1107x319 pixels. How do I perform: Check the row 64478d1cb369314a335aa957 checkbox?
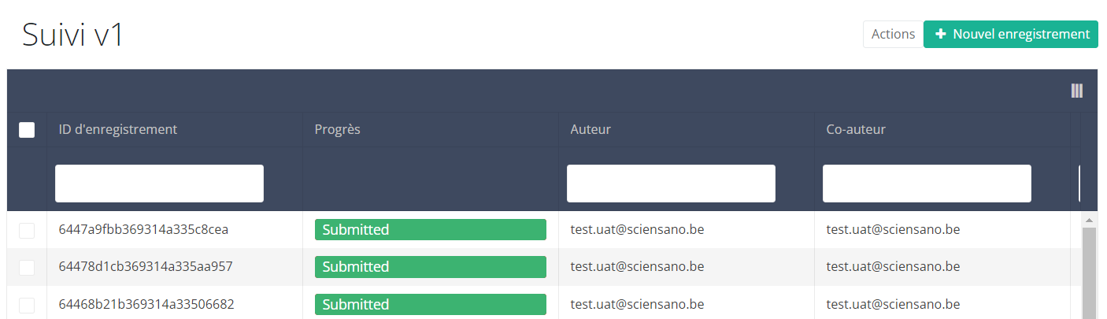tap(27, 267)
